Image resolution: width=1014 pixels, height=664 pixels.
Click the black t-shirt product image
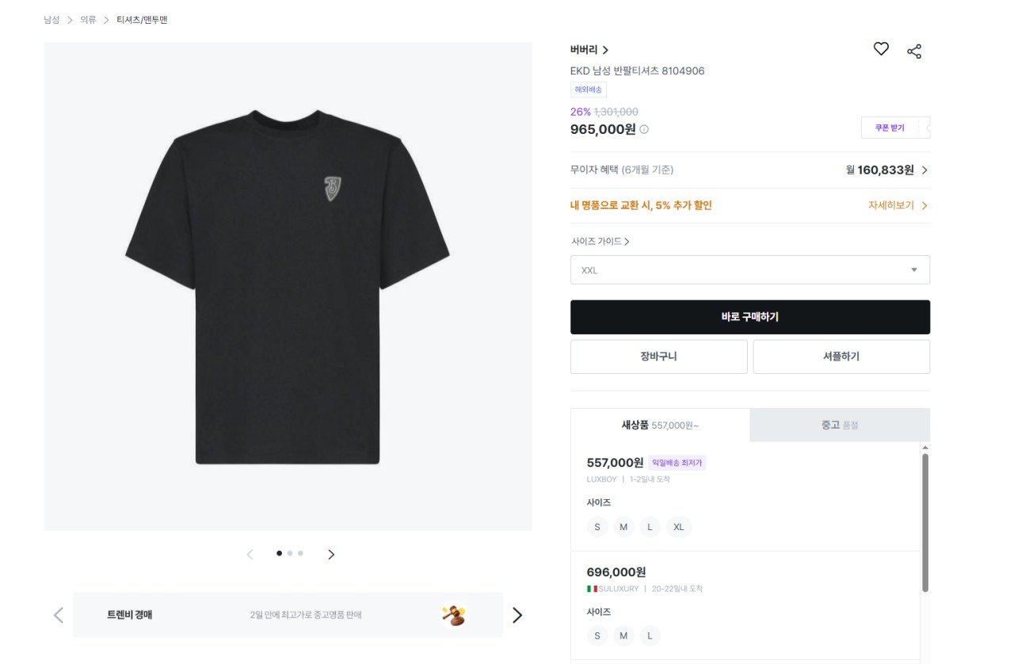[288, 286]
